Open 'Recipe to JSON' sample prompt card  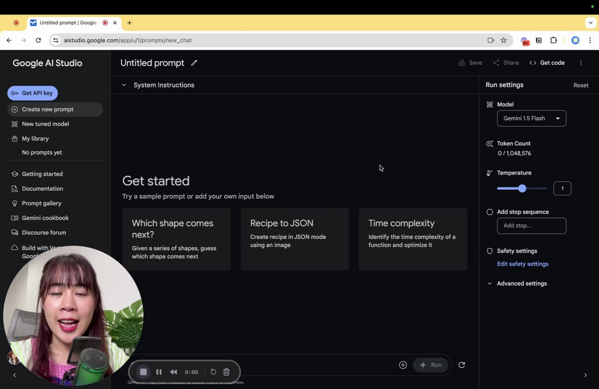click(295, 239)
